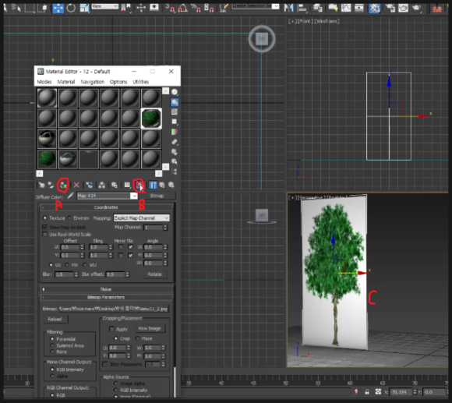Toggle Percent Snap in main toolbar
This screenshot has height=403, width=452.
196,8
